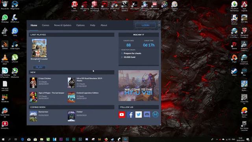Open Garena desktop icon
The height and width of the screenshot is (142, 252).
(234, 45)
